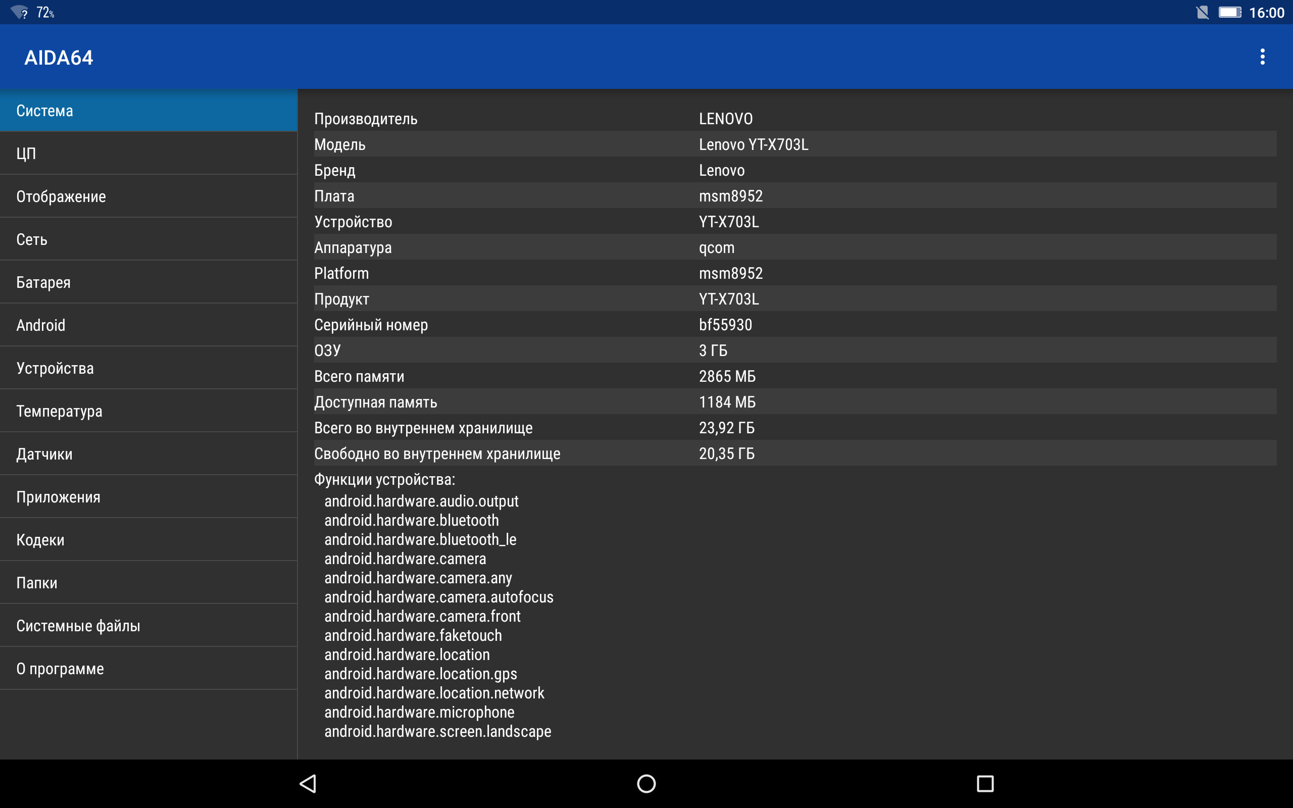Image resolution: width=1293 pixels, height=808 pixels.
Task: Open the О программе section
Action: [x=148, y=669]
